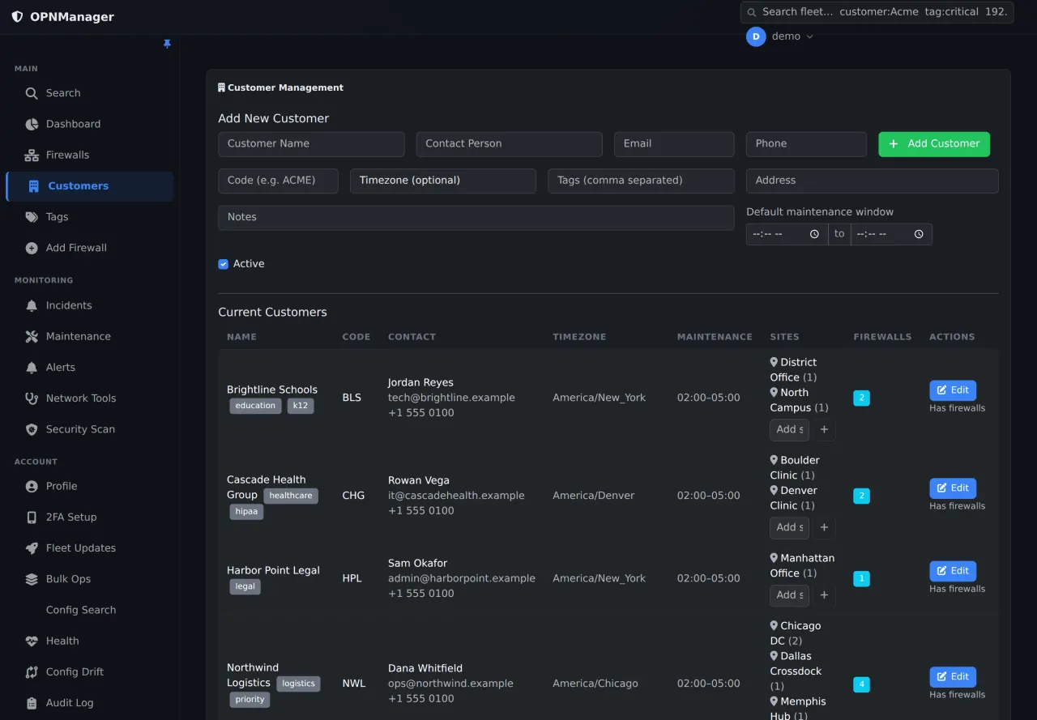This screenshot has height=720, width=1037.
Task: Toggle the Active checkbox
Action: 224,264
